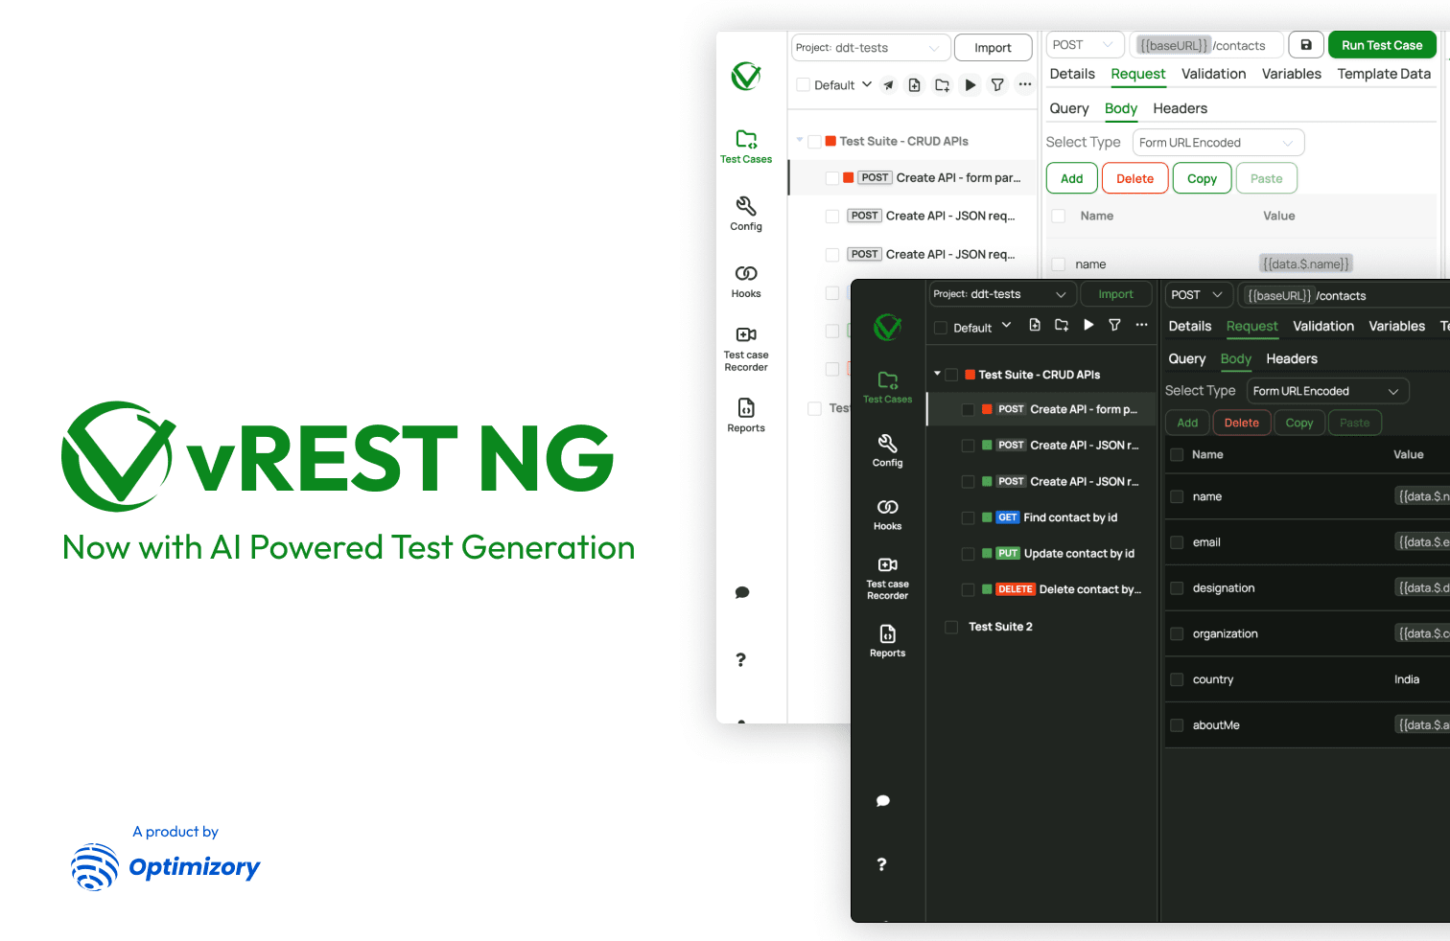Open Test Cases in the light window sidebar

[746, 147]
